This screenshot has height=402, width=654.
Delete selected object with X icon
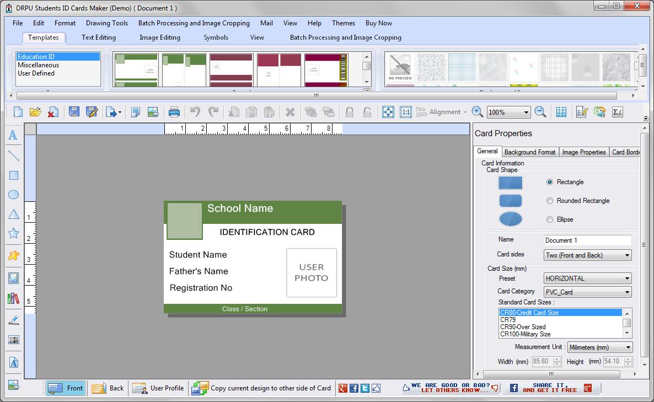290,112
